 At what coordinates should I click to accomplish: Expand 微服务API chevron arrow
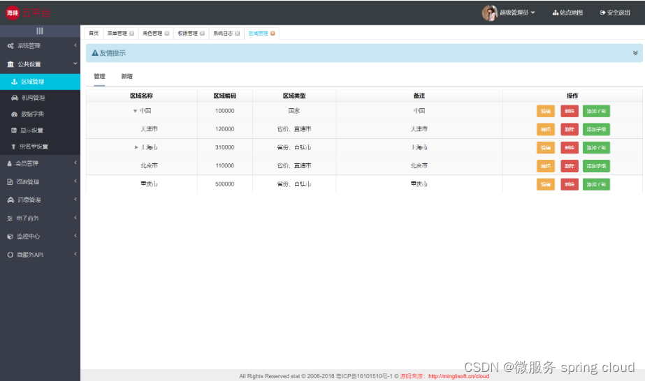point(75,254)
